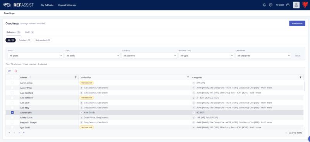Click the Add referee button

(297, 24)
